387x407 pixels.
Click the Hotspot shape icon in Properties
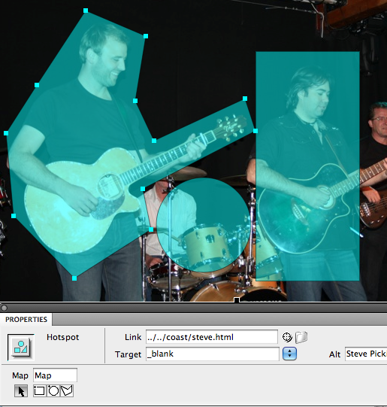coord(21,348)
